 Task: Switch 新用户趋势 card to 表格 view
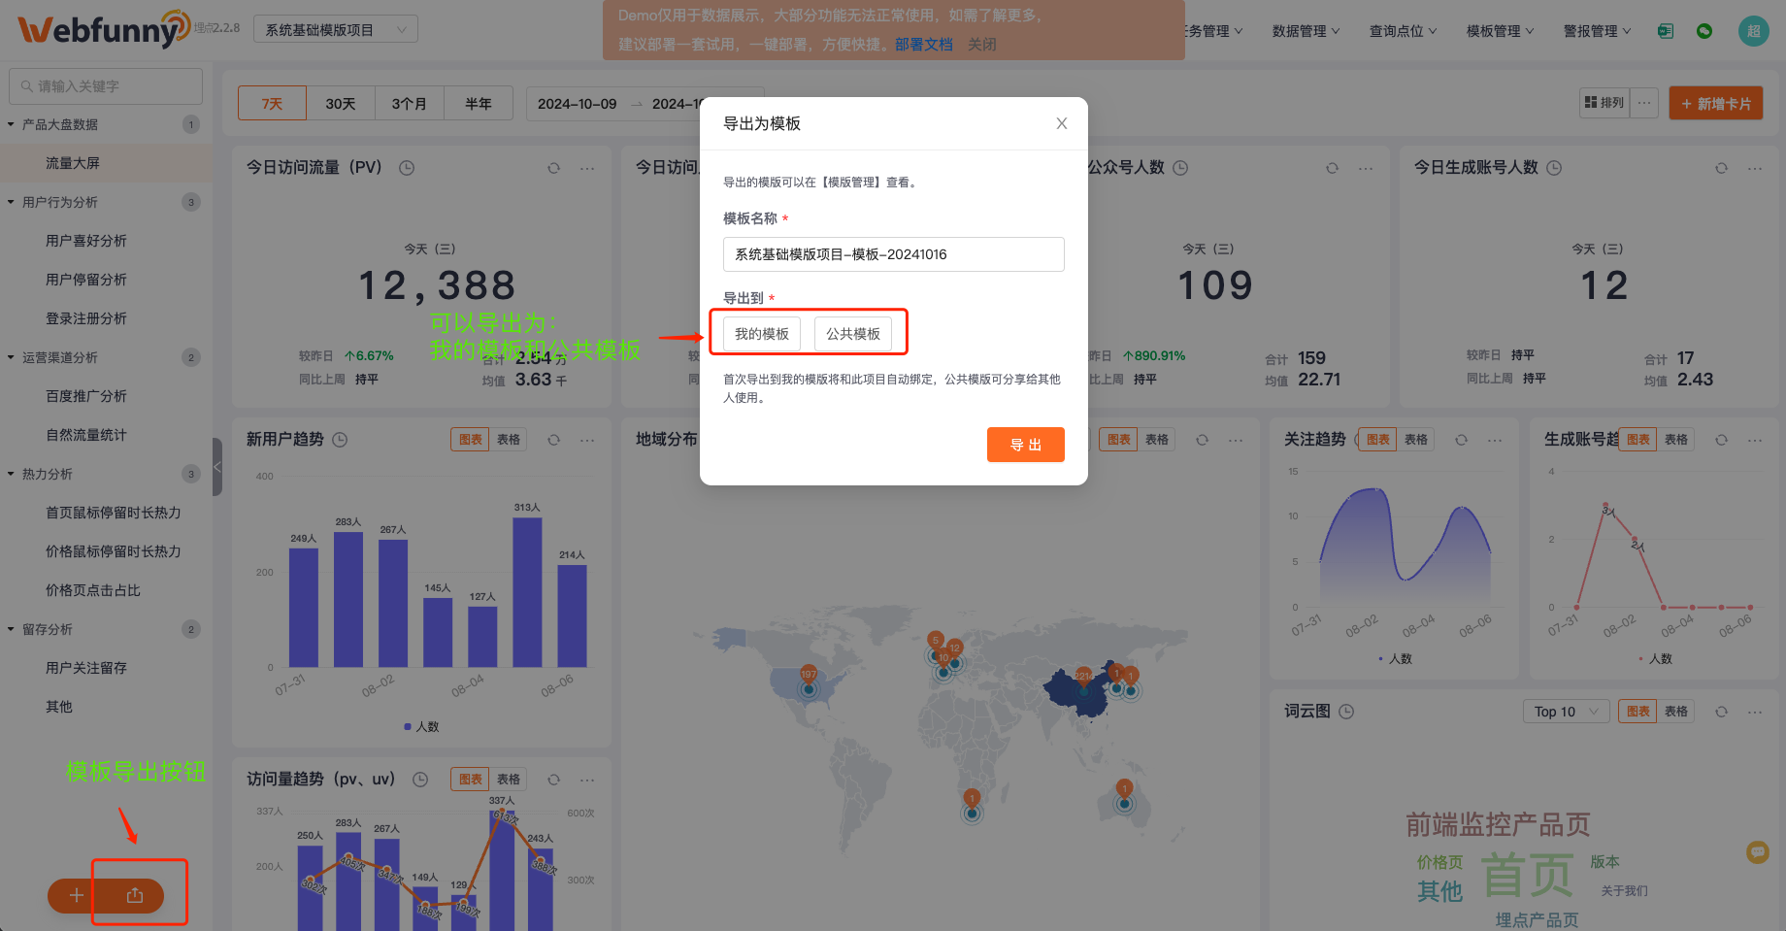click(509, 440)
